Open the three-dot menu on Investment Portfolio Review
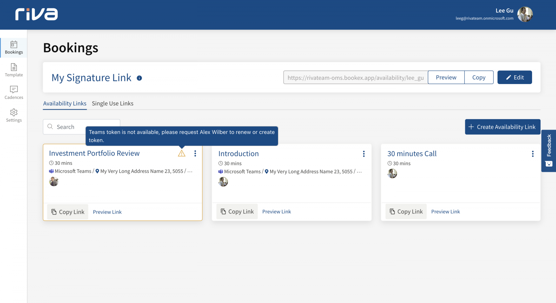 [x=195, y=153]
